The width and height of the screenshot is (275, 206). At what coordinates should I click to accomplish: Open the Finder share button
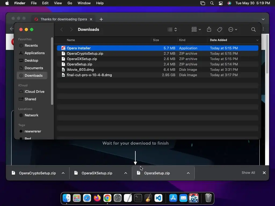coord(209,29)
